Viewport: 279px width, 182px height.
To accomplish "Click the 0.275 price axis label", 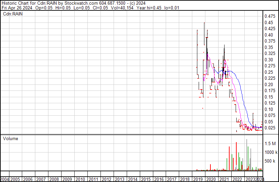I will (x=270, y=66).
